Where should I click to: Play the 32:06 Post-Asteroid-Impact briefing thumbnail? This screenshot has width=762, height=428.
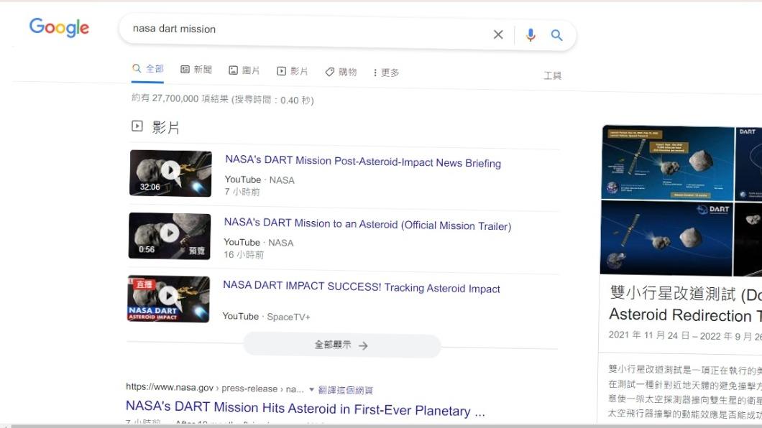coord(170,173)
